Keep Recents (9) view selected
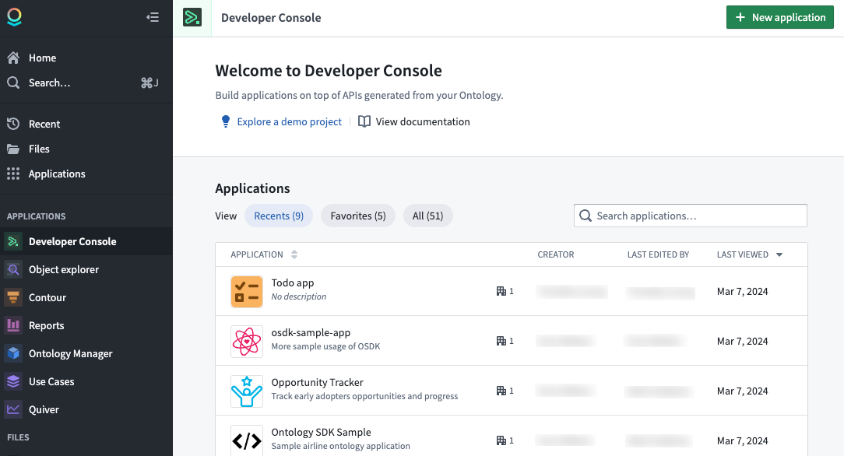844x456 pixels. tap(279, 216)
